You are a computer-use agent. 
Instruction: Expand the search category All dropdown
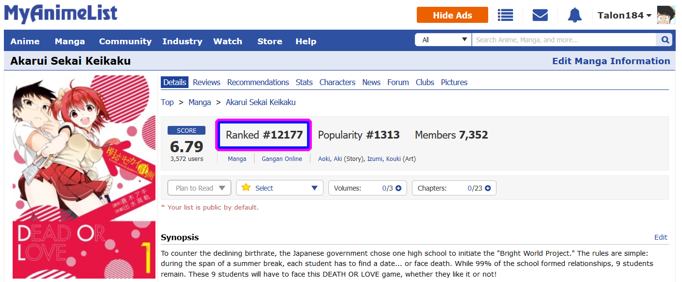[x=443, y=40]
